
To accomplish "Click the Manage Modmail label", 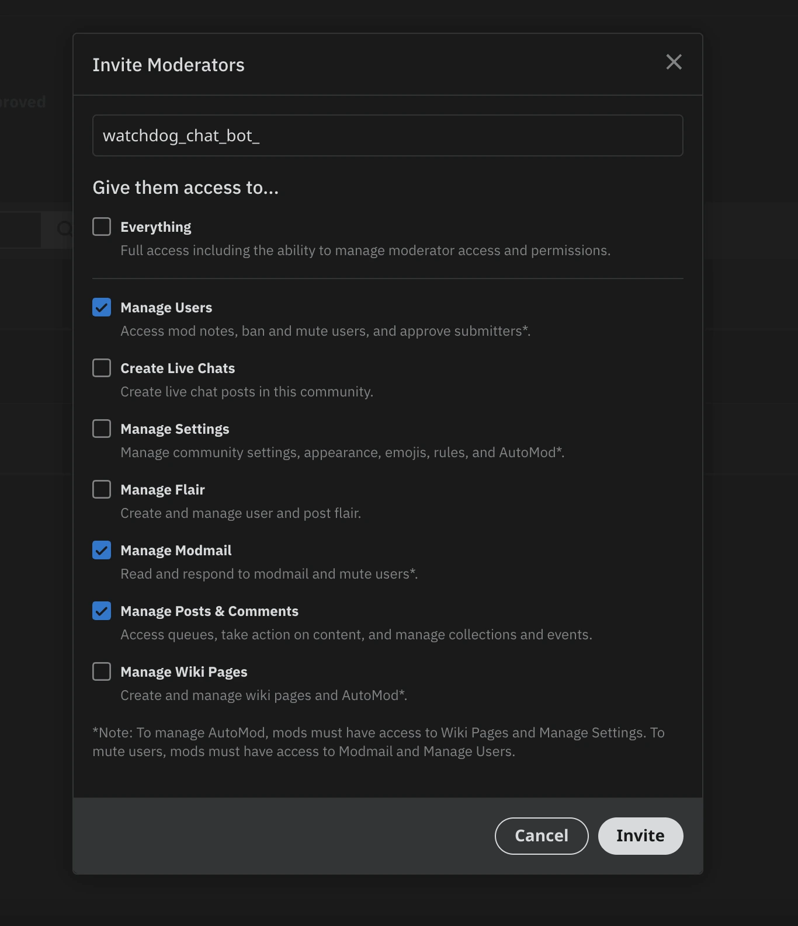I will coord(176,551).
